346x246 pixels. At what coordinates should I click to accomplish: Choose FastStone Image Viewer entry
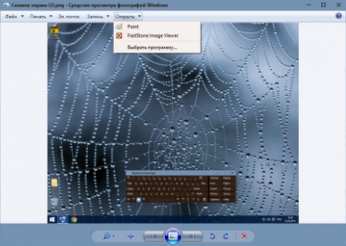coord(157,36)
